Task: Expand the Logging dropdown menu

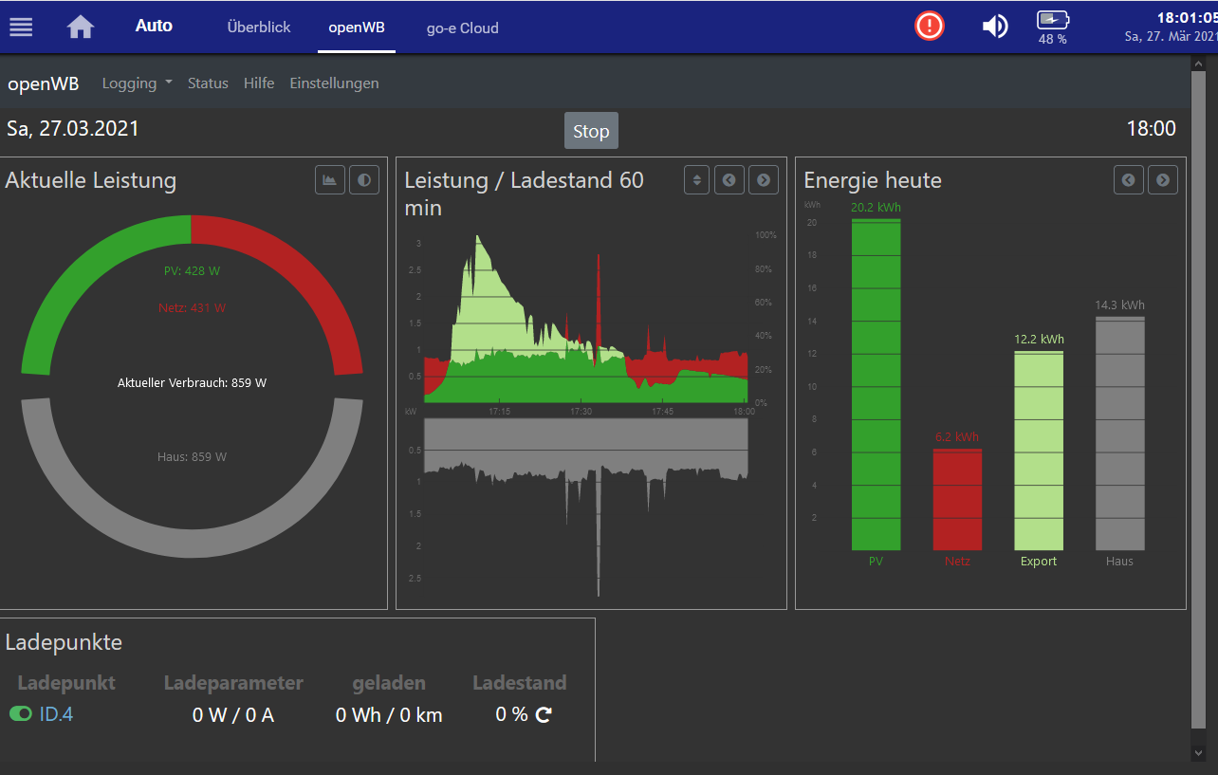Action: tap(138, 83)
